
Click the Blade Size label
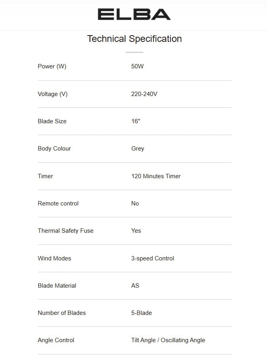click(x=52, y=121)
